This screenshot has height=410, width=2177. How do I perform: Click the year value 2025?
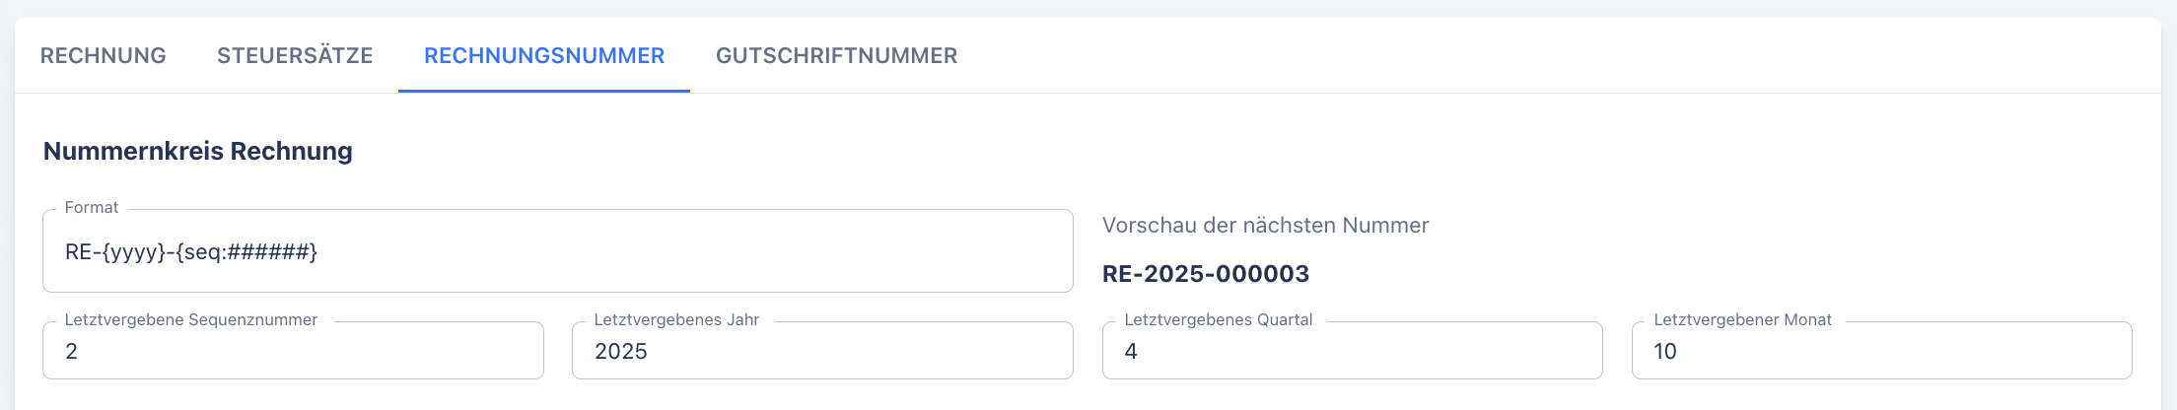click(621, 352)
